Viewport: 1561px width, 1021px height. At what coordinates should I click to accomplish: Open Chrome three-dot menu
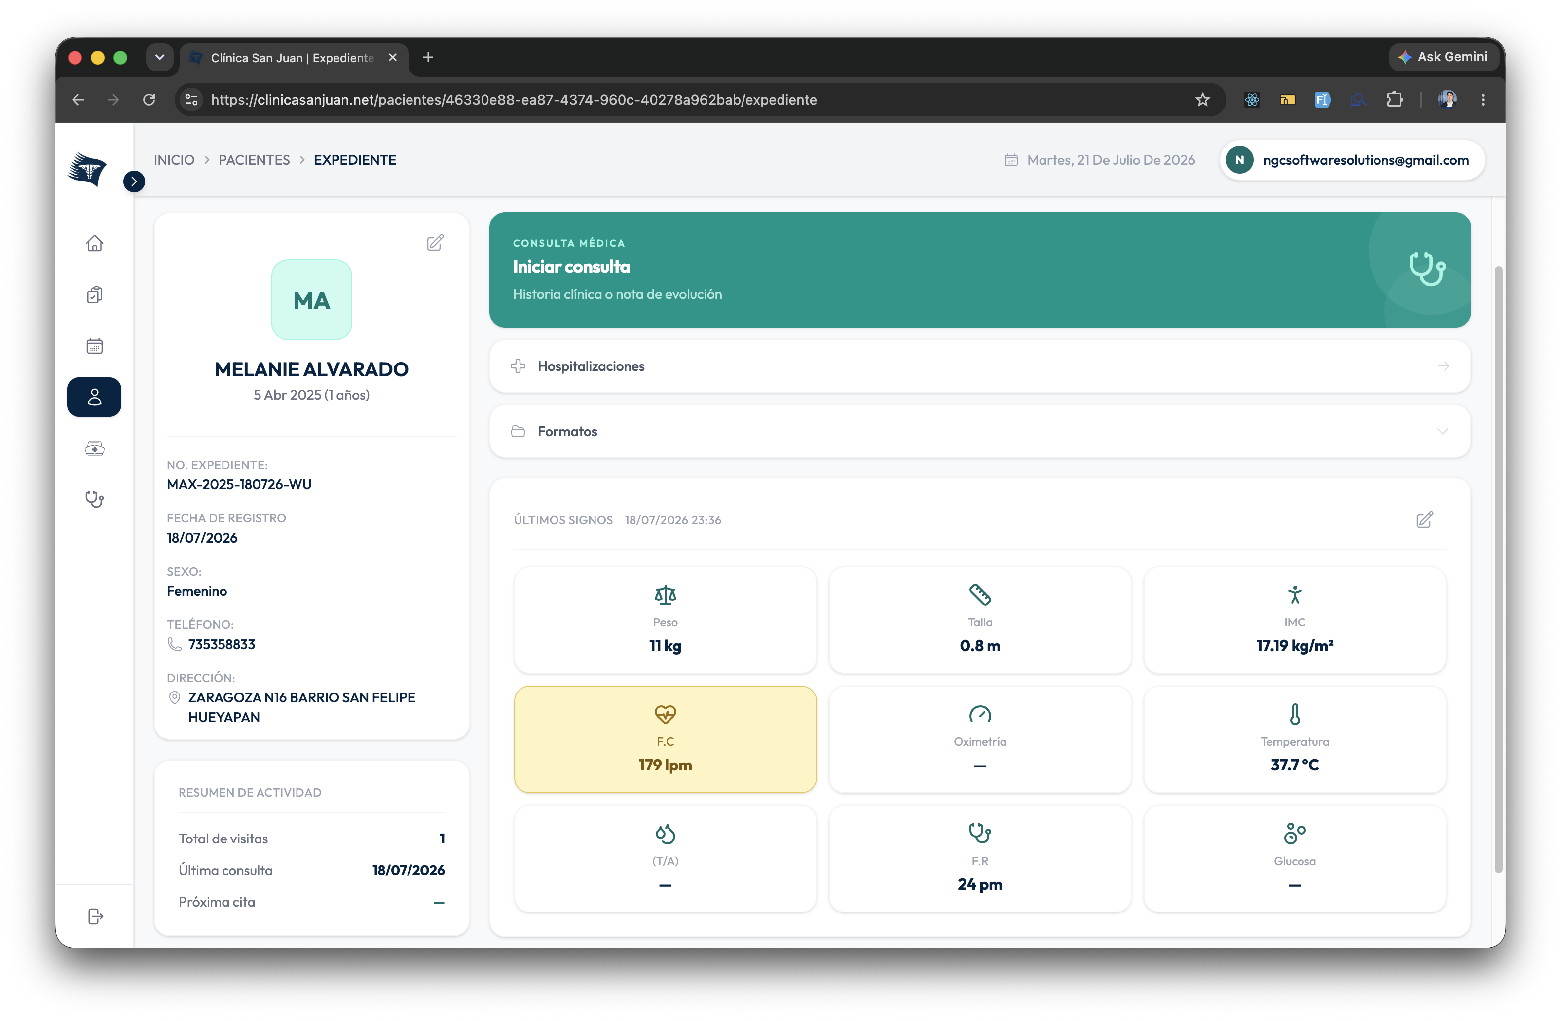tap(1482, 100)
